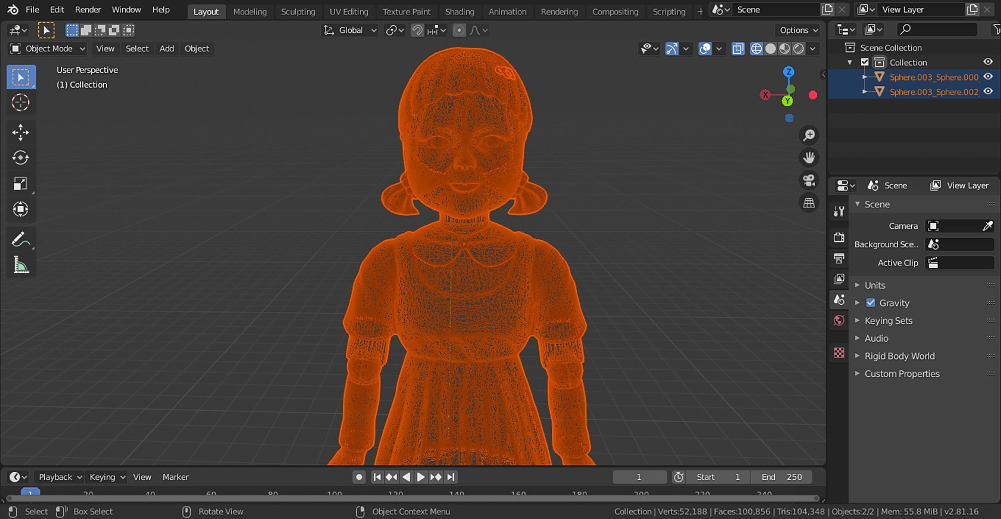The height and width of the screenshot is (519, 1001).
Task: Open the Output properties tab
Action: (839, 258)
